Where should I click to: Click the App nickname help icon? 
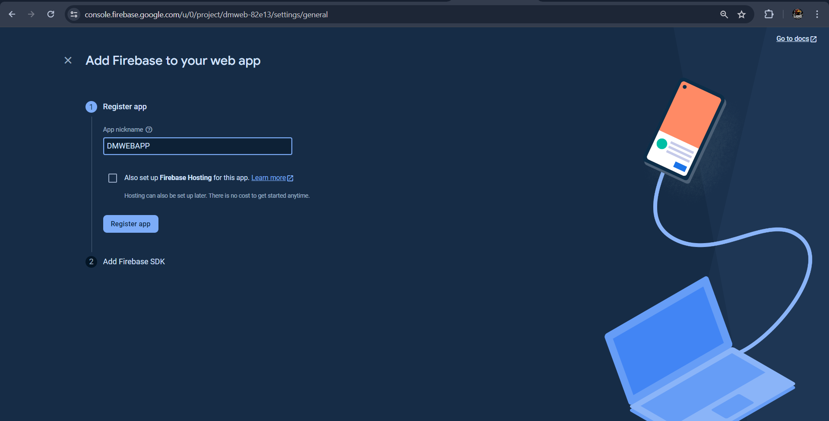tap(149, 130)
